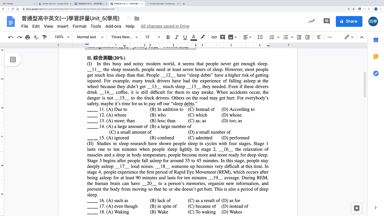This screenshot has width=384, height=216.
Task: Activate the paint format tool
Action: [x=44, y=37]
